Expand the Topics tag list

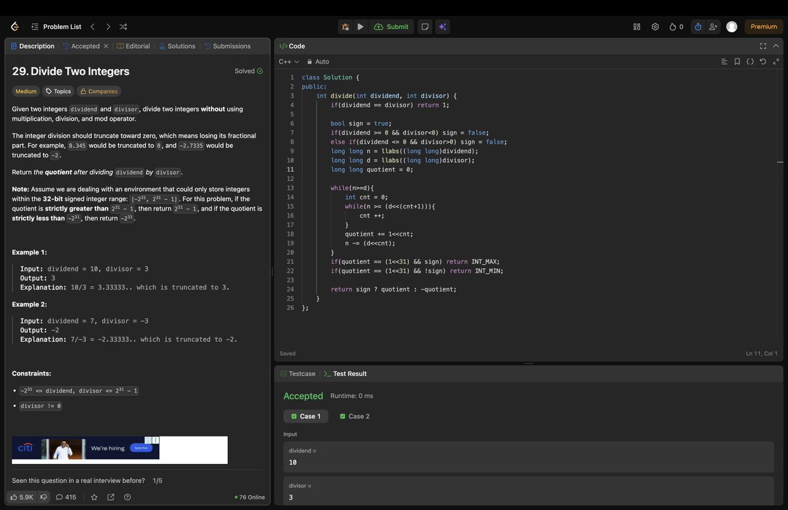click(58, 91)
